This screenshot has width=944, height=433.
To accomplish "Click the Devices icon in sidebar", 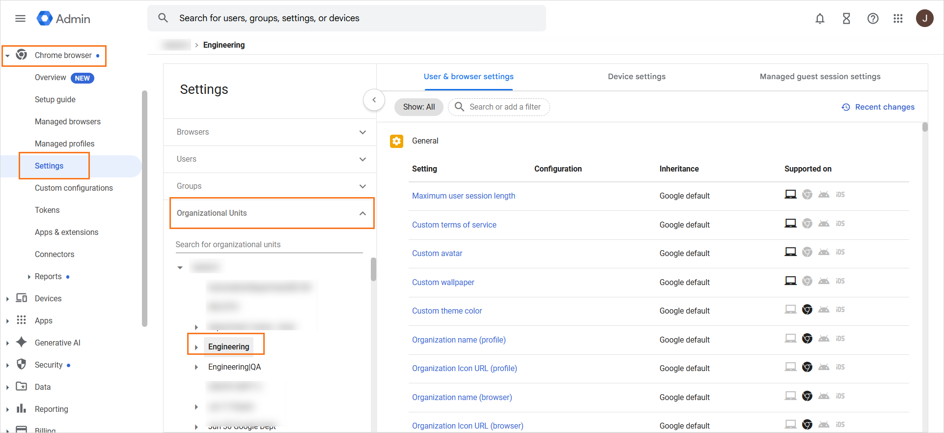I will [22, 298].
